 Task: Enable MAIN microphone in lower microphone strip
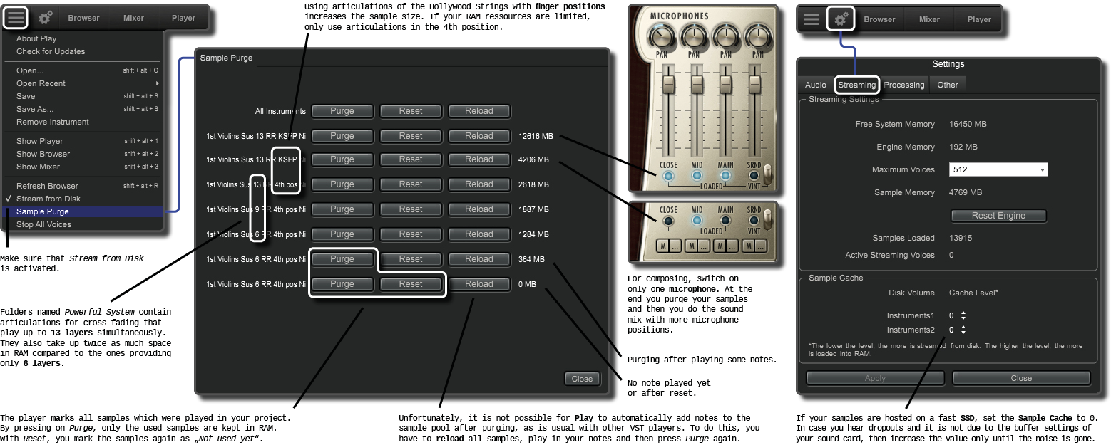point(726,221)
